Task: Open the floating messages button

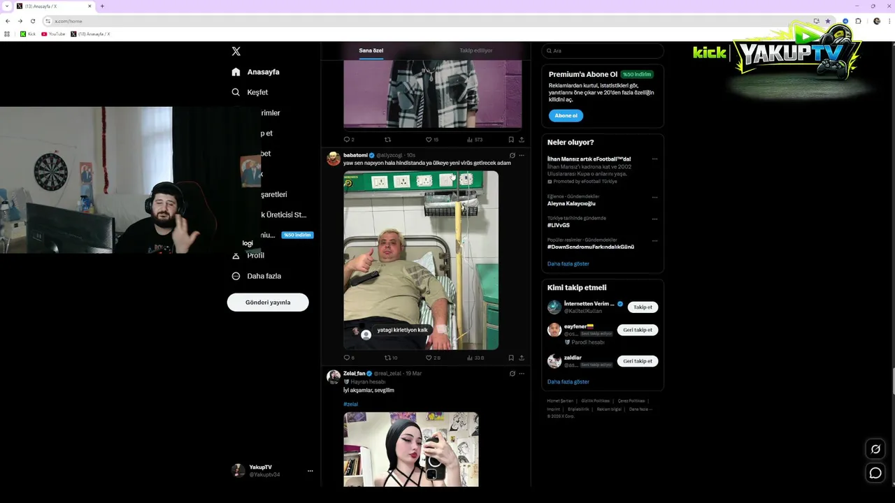Action: click(875, 473)
